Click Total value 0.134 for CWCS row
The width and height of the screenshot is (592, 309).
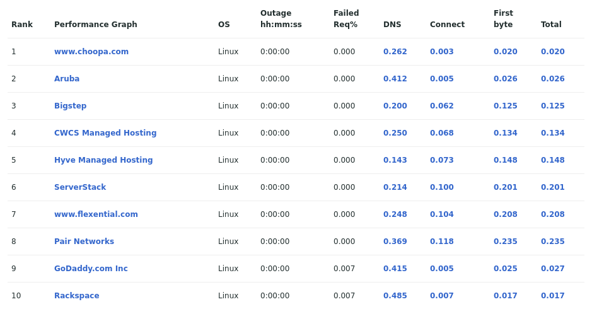(x=553, y=133)
